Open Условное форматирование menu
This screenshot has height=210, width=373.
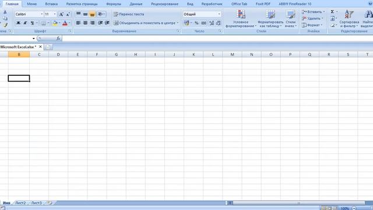(241, 19)
